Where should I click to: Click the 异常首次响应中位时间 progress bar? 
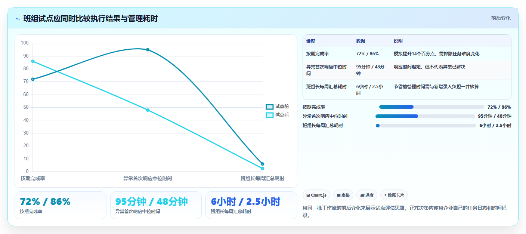426,116
